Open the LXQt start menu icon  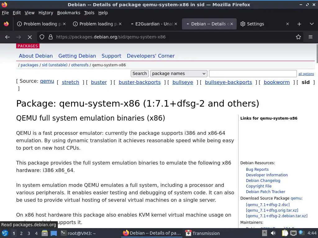[x=5, y=233]
